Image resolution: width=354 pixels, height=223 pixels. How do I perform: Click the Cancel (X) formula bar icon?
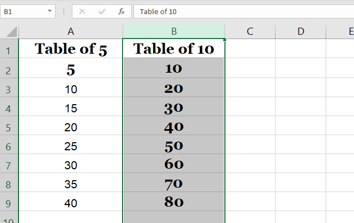point(82,11)
